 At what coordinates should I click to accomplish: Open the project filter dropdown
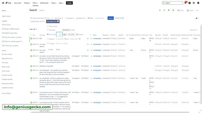41,18
